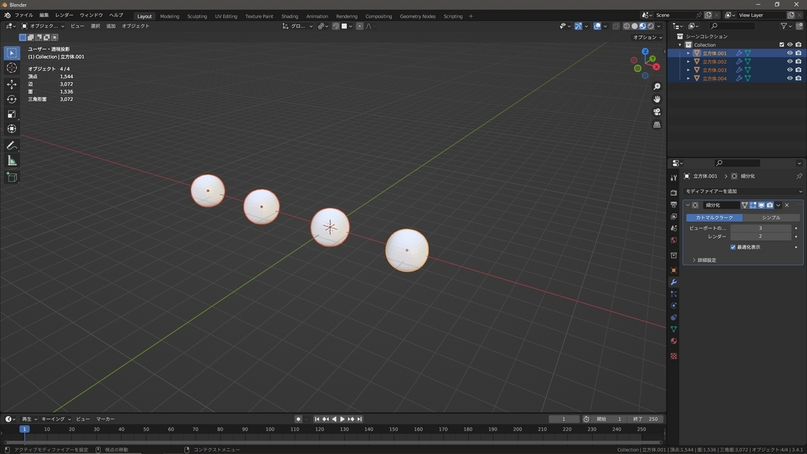Open modifier extra options chevron

(x=778, y=205)
